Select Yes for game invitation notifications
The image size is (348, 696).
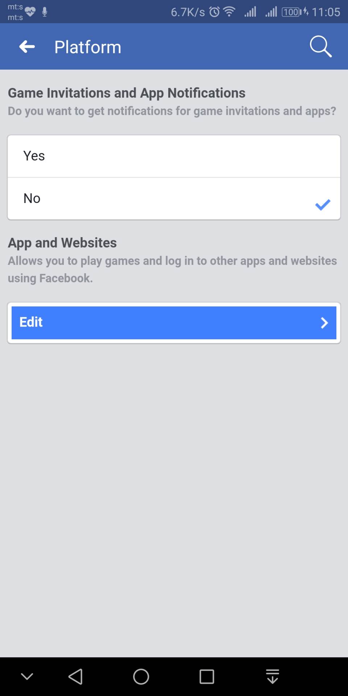(x=174, y=156)
